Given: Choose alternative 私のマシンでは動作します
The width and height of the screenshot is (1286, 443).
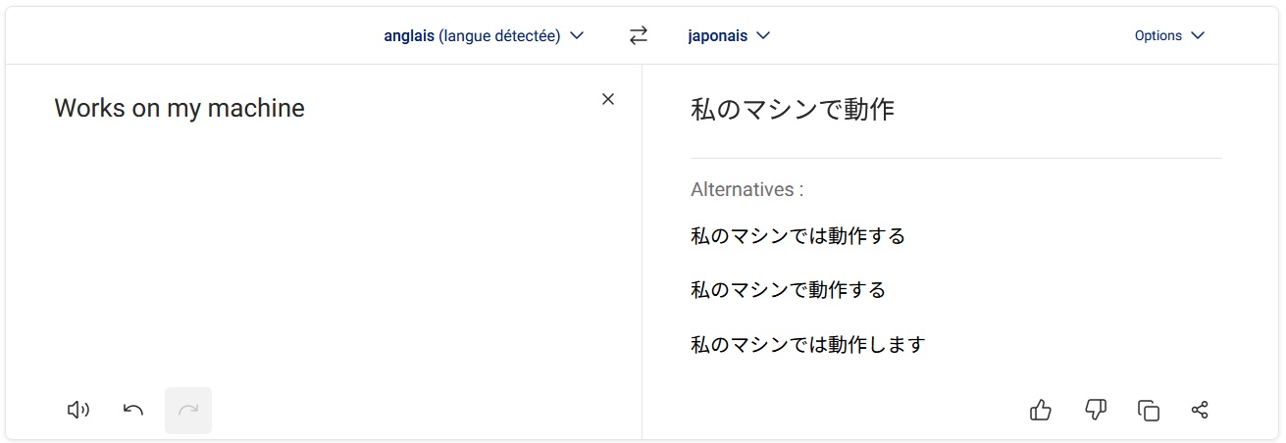Looking at the screenshot, I should click(808, 345).
